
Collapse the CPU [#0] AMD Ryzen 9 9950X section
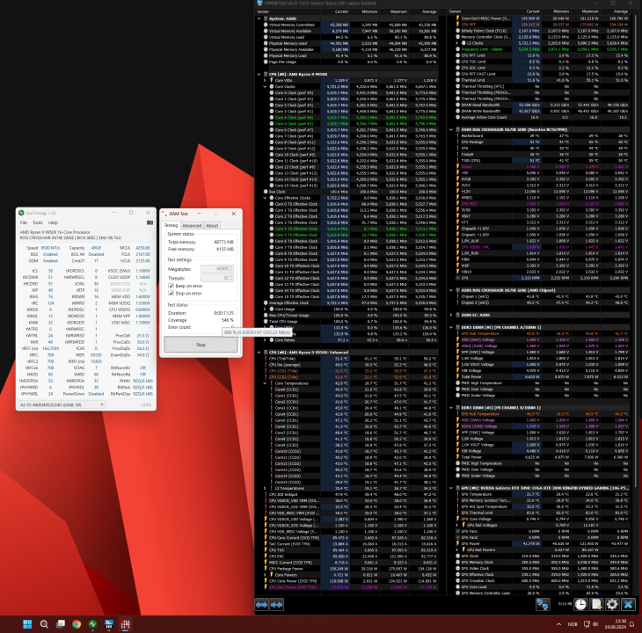pos(260,75)
